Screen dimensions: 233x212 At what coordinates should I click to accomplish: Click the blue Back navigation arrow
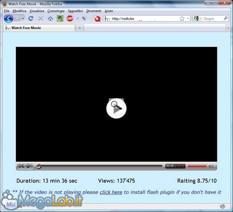pos(8,19)
